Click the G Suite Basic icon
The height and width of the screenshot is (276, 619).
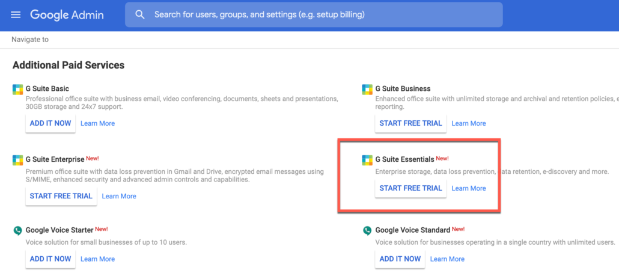click(18, 90)
